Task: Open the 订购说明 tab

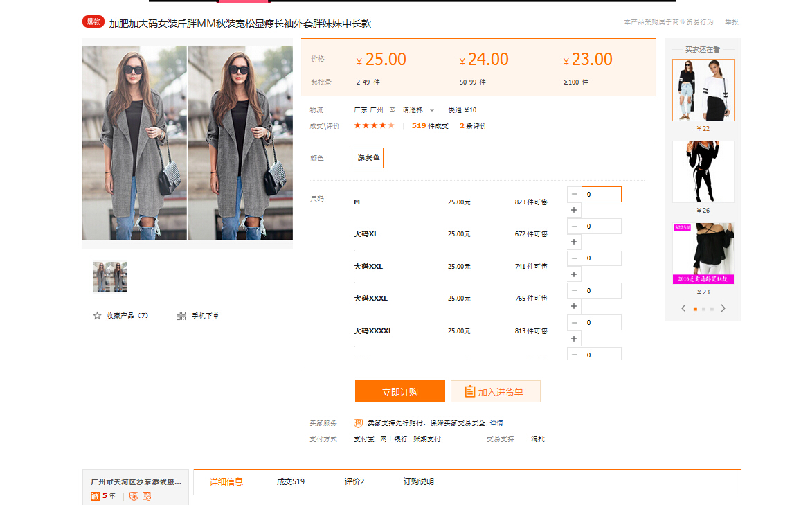Action: pyautogui.click(x=418, y=482)
